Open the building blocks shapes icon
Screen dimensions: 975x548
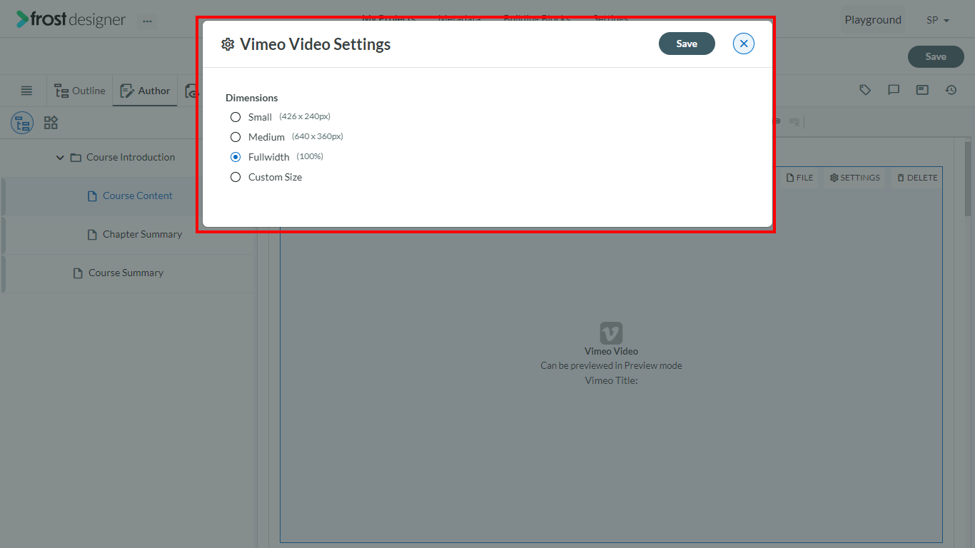(x=51, y=123)
